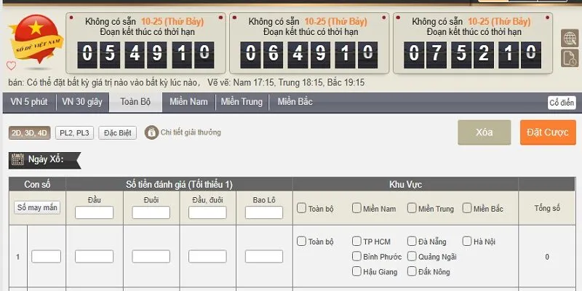Click the Khu Vực column header
The width and height of the screenshot is (582, 291).
pos(405,184)
